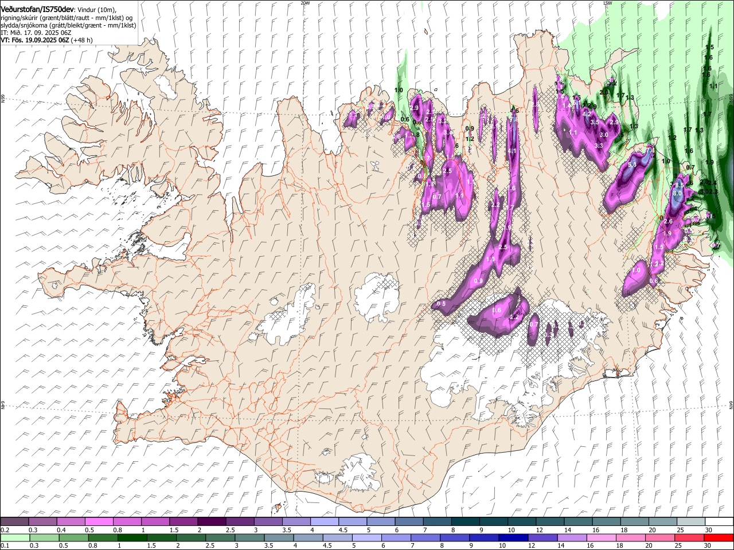Choose the 1.5–2 magenta-purple swatch, upper legend
This screenshot has height=550, width=734.
point(183,521)
